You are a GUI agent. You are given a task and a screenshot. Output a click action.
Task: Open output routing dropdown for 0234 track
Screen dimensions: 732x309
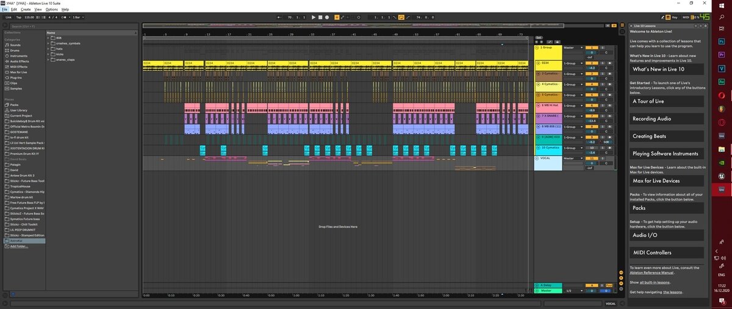tap(573, 63)
